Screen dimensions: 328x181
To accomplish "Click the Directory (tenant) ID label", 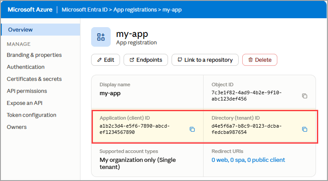I will [236, 118].
